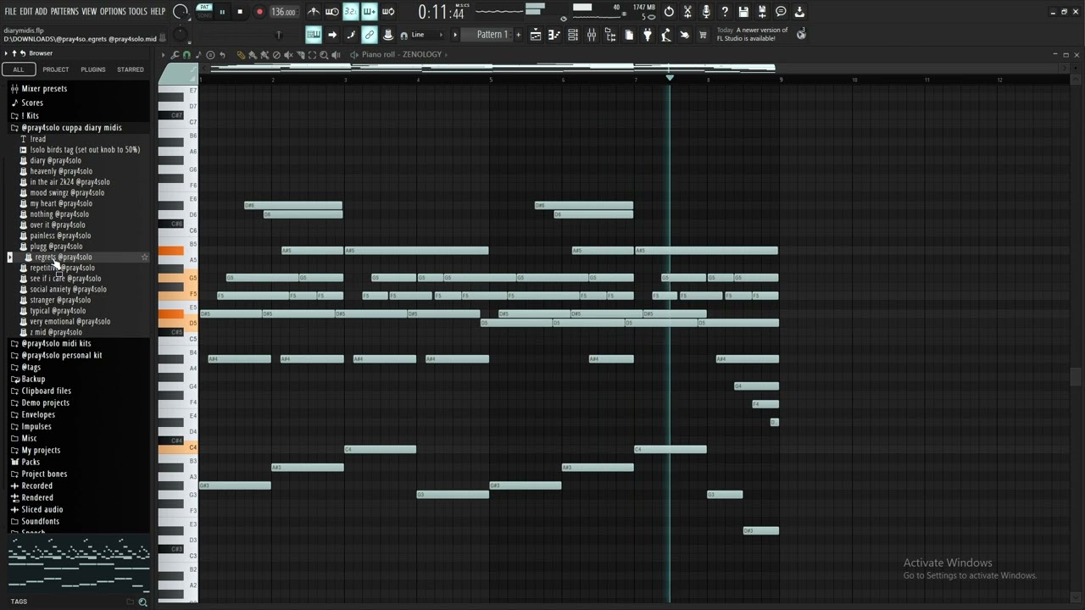Collapse @pray4solo cuppa diary midis folder

tap(71, 128)
